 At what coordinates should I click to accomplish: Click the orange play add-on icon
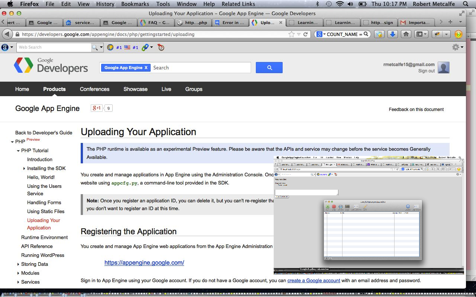458,34
